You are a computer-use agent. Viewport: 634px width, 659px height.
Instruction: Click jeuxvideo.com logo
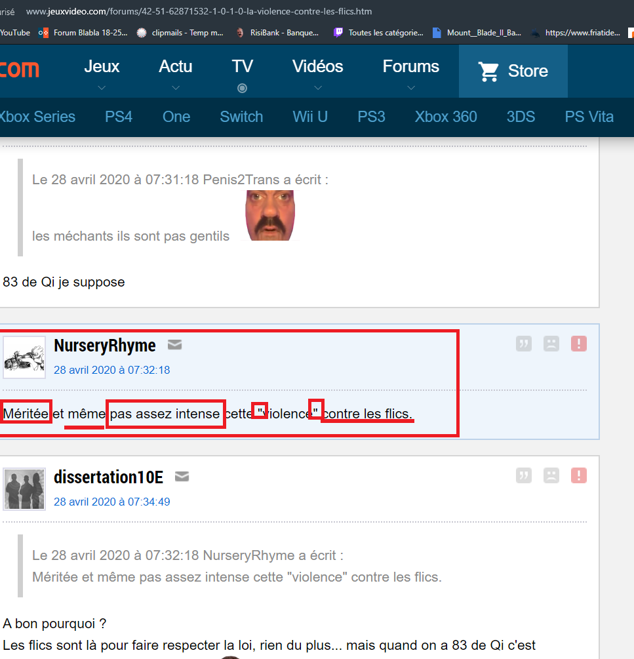(19, 70)
